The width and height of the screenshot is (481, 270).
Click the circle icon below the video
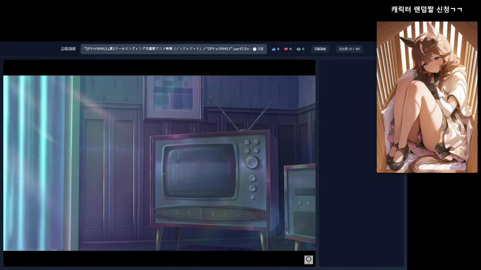(x=309, y=259)
